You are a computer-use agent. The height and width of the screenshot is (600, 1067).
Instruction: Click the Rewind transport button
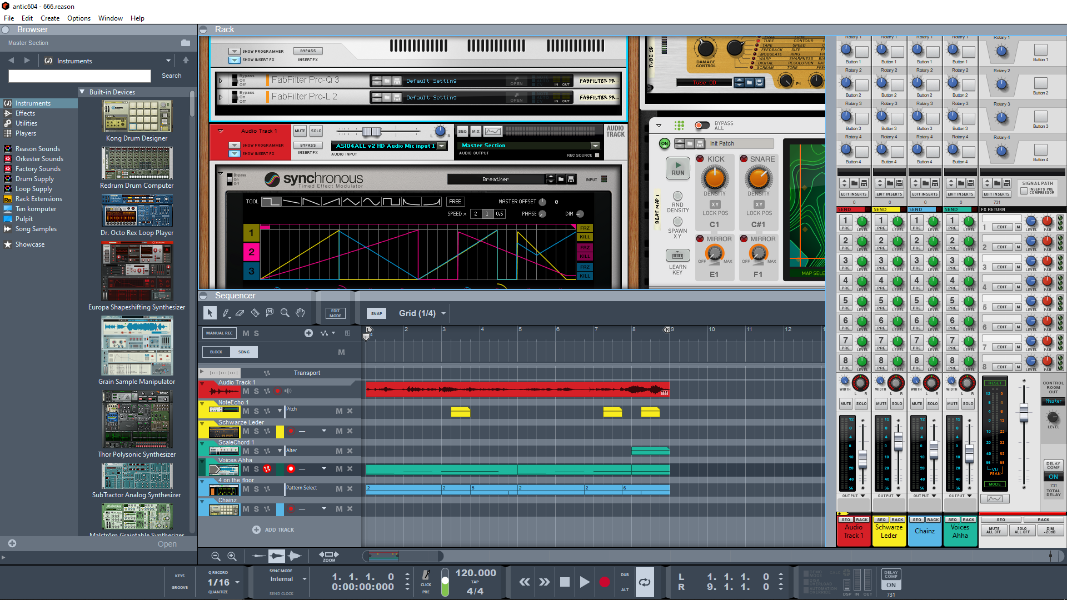(x=525, y=582)
